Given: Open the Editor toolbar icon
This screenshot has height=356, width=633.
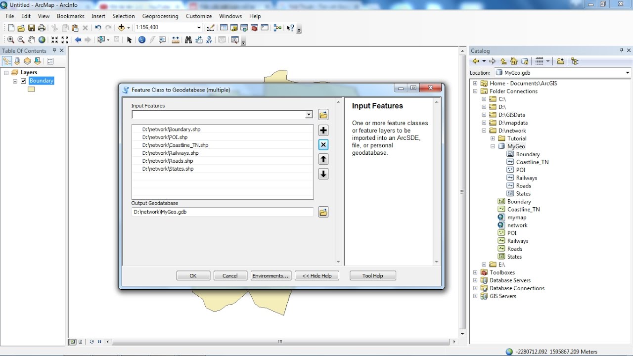Looking at the screenshot, I should pyautogui.click(x=211, y=28).
